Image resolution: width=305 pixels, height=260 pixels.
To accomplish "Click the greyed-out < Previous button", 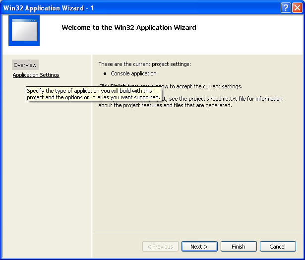I will tap(160, 247).
